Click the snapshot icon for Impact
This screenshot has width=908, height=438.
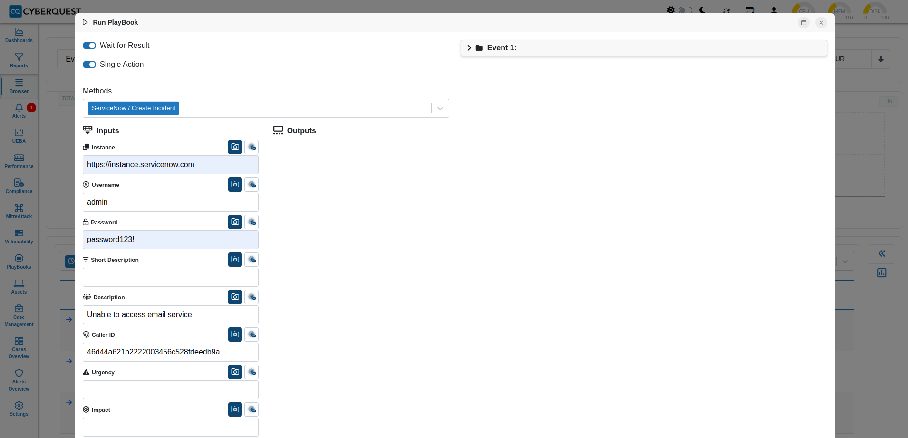[x=235, y=410]
